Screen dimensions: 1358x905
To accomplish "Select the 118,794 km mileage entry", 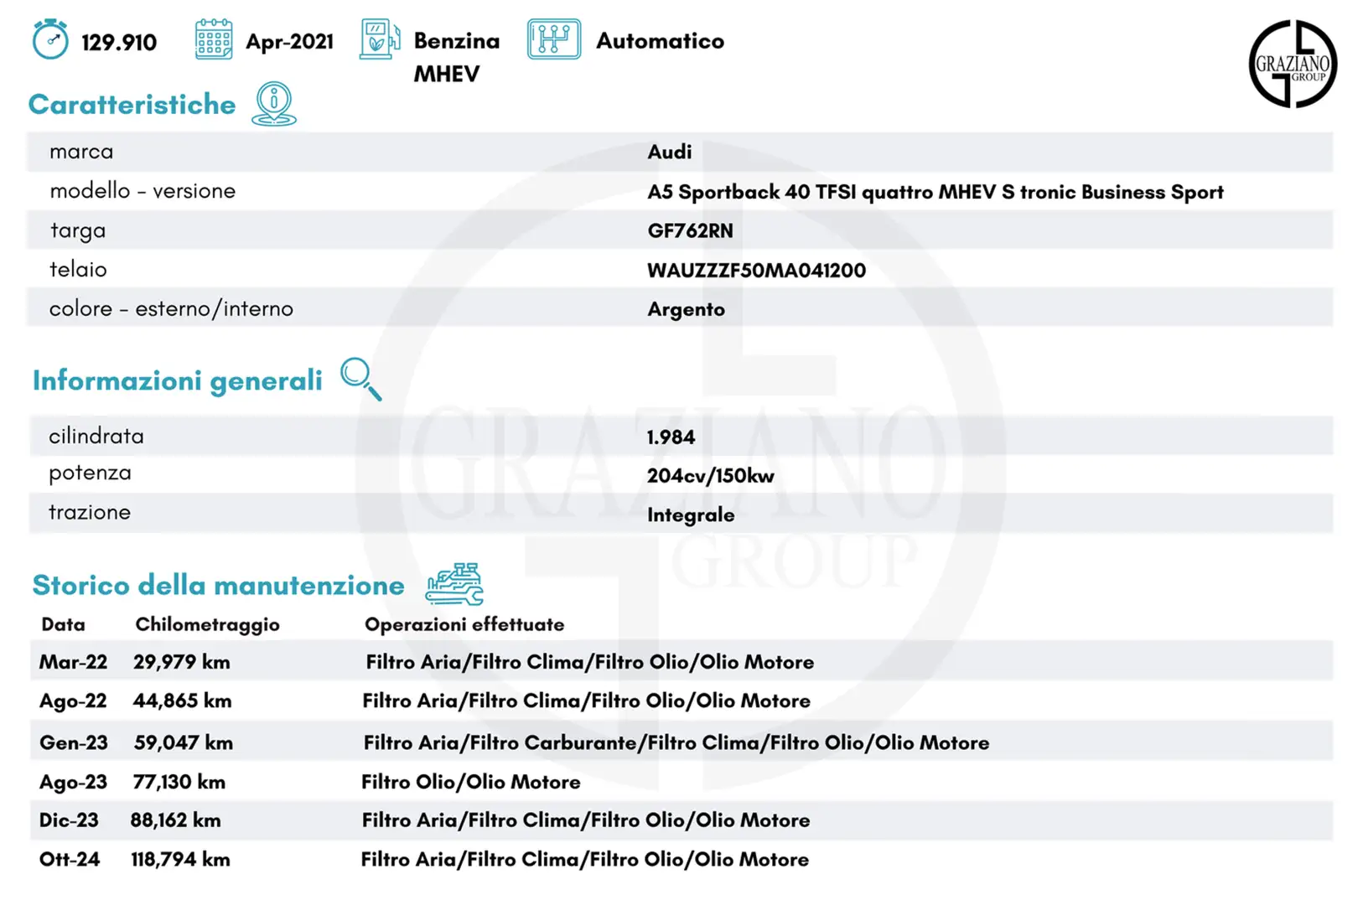I will 180,860.
